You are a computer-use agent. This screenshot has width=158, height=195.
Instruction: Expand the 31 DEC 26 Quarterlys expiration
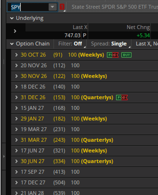coord(17,97)
